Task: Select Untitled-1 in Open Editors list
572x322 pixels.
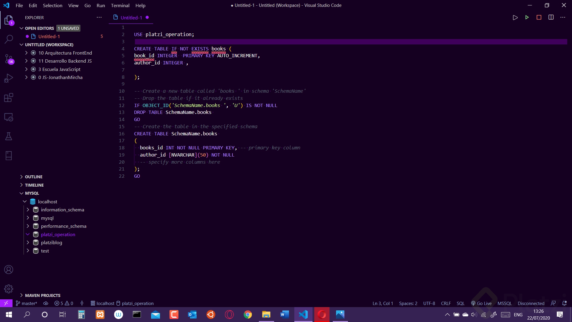Action: pos(49,36)
